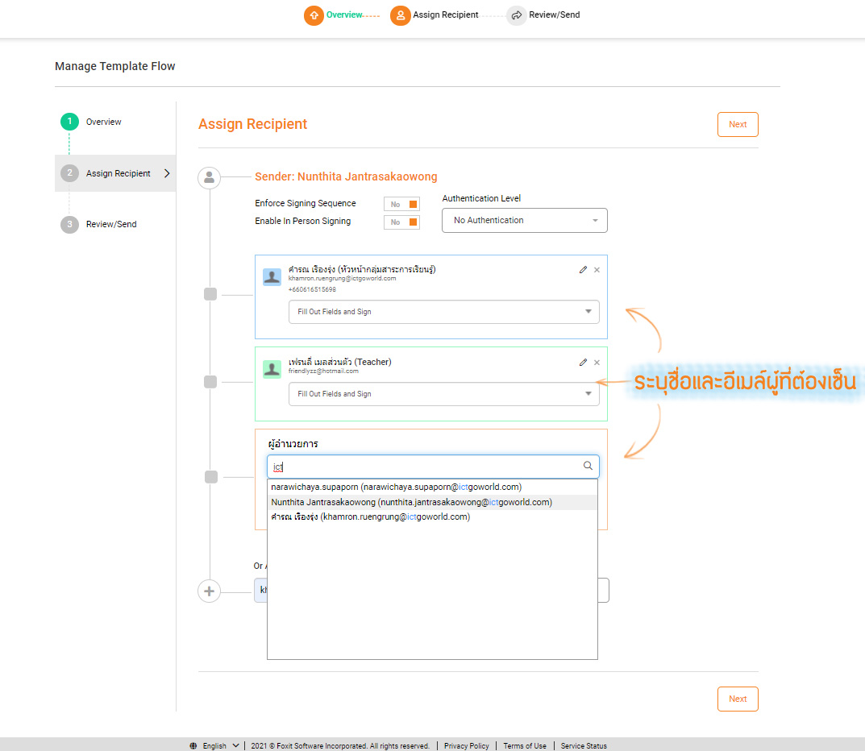Go to Review/Send in top progress bar
Viewport: 865px width, 751px height.
click(x=555, y=15)
